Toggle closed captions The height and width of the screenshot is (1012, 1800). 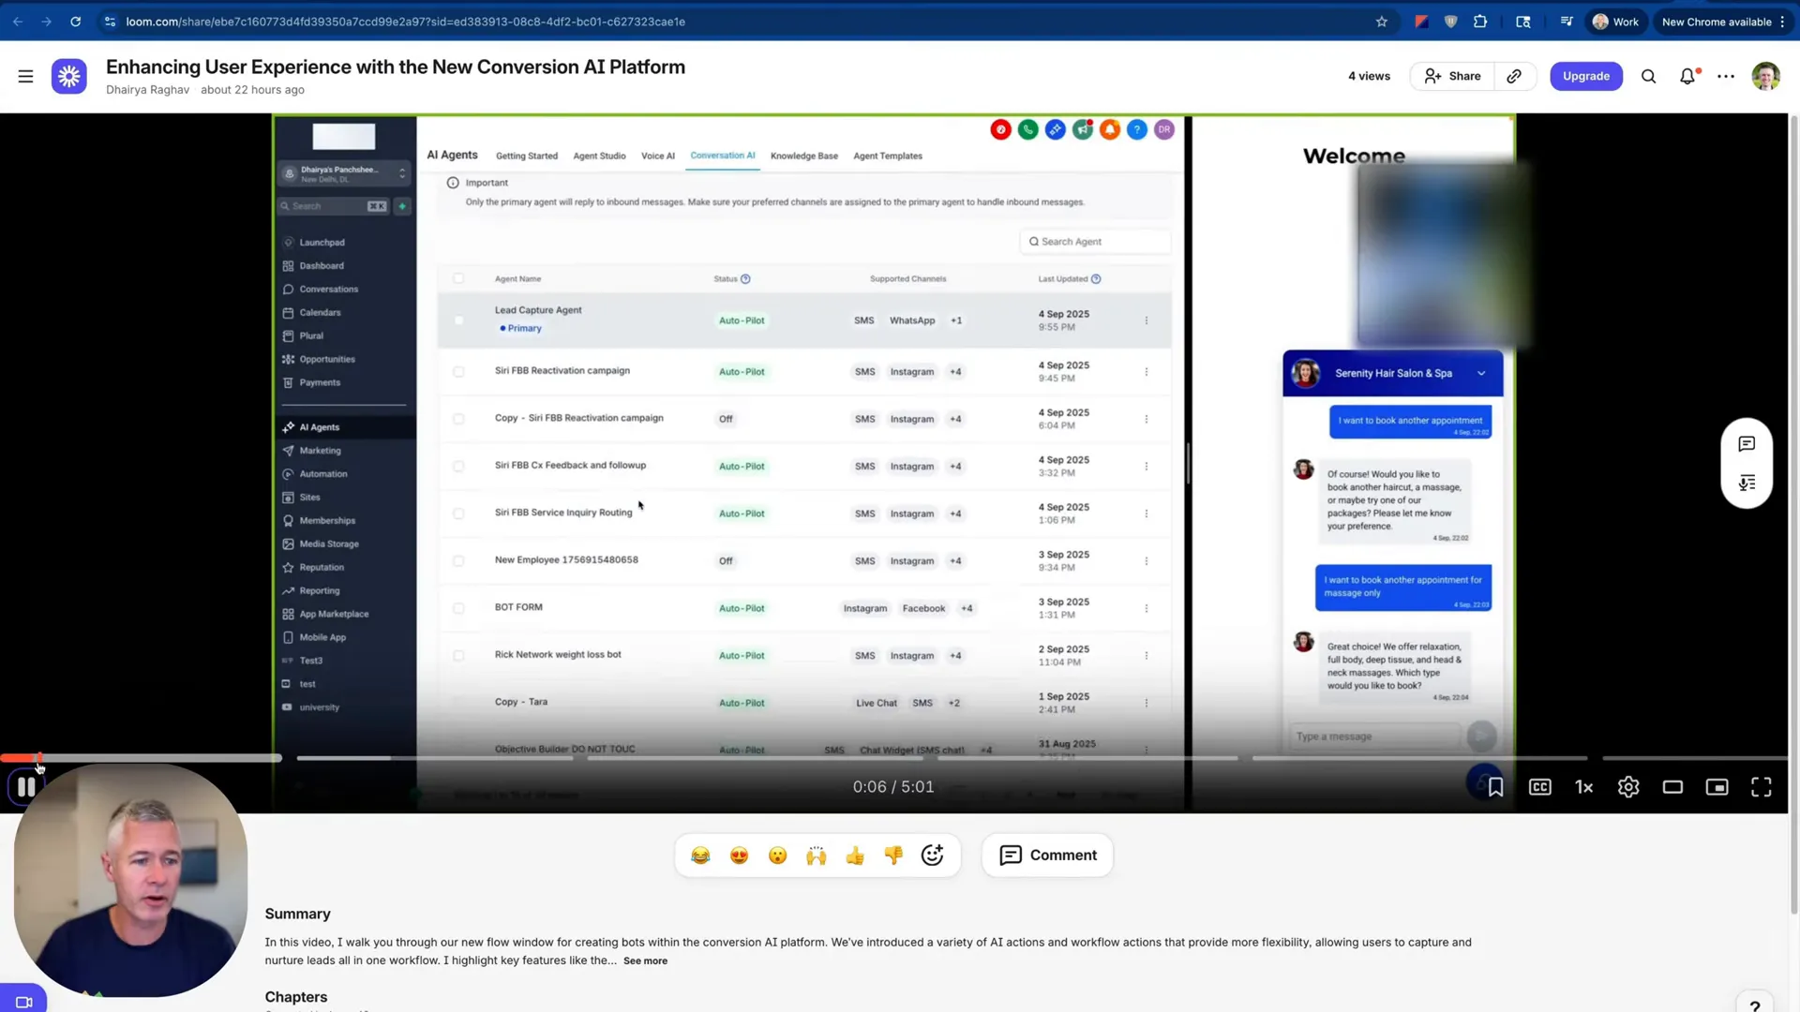tap(1539, 787)
